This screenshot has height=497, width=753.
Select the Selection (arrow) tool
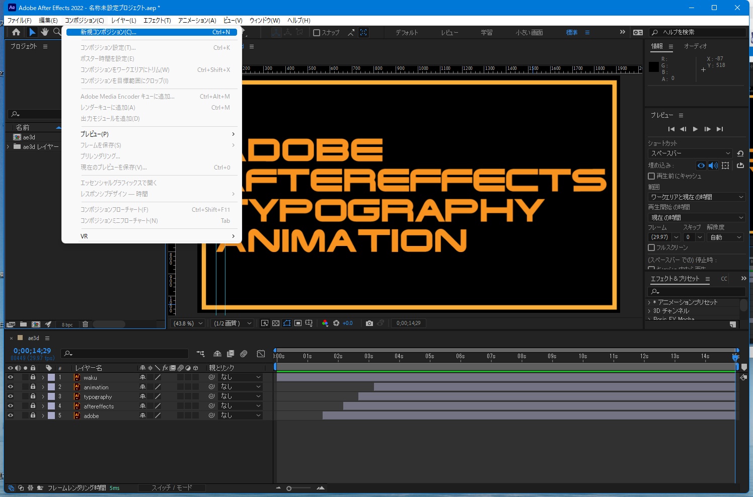point(32,32)
